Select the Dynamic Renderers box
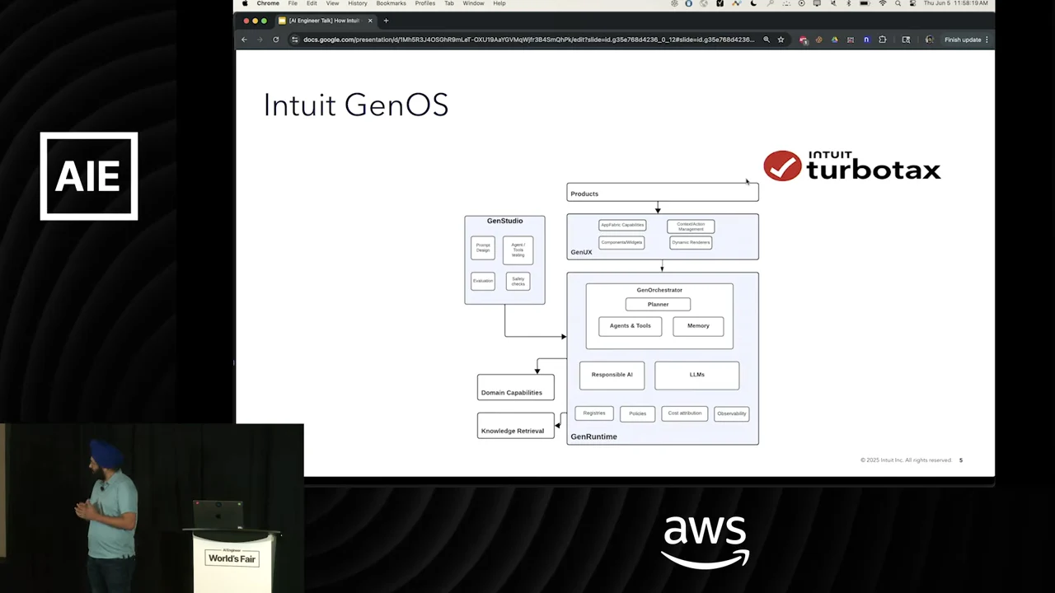Image resolution: width=1055 pixels, height=593 pixels. coord(691,242)
